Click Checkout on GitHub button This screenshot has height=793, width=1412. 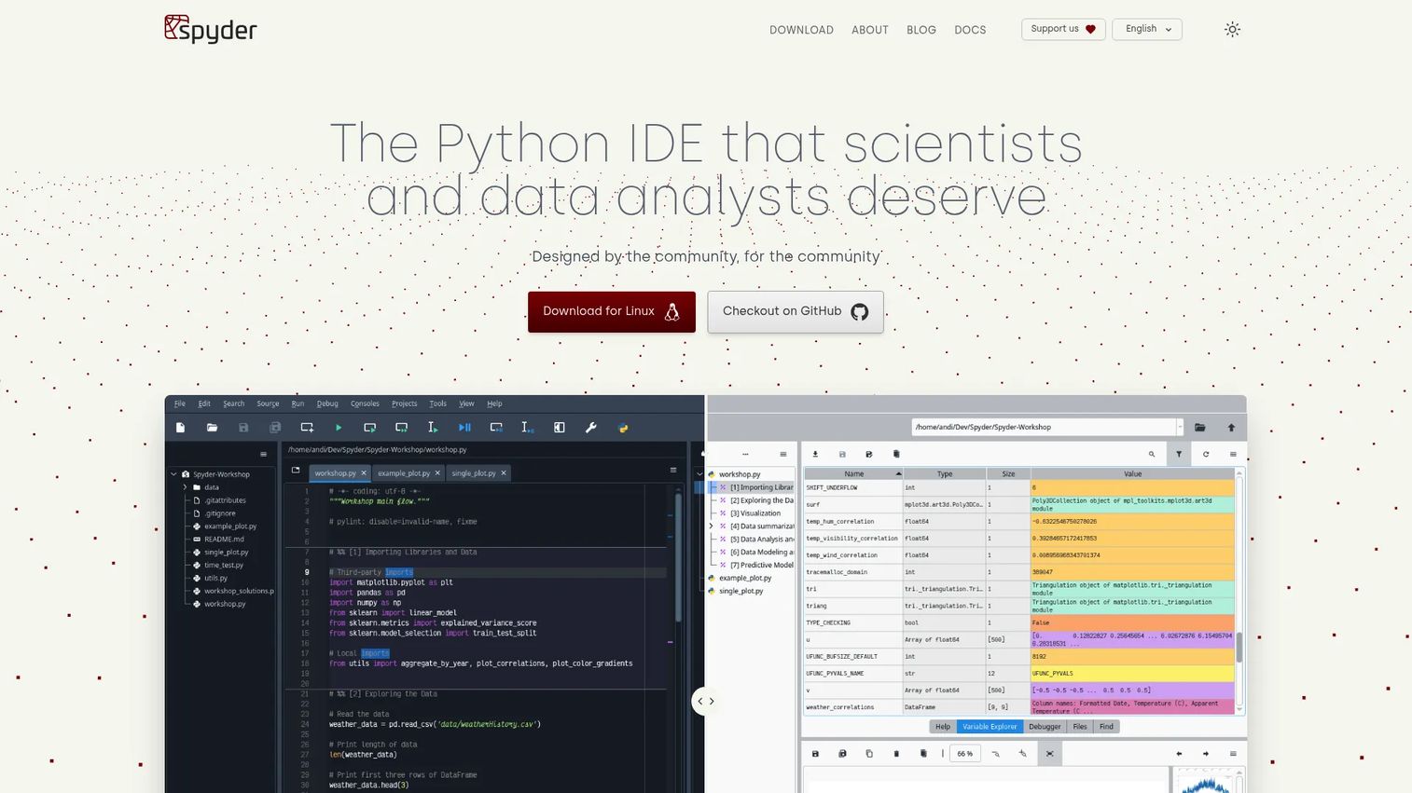(x=796, y=311)
